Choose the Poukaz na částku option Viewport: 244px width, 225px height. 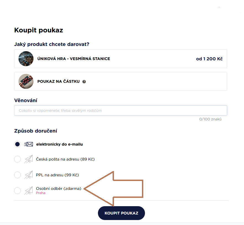click(58, 81)
